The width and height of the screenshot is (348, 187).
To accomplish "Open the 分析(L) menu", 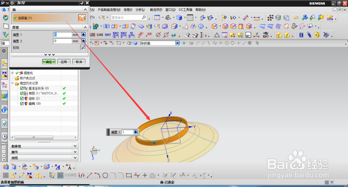I will [140, 9].
